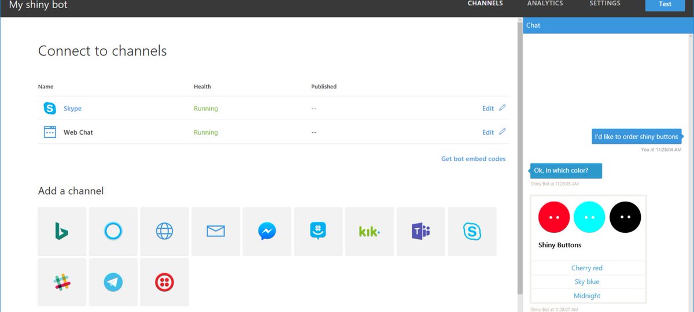Click the red shiny button image
Viewport: 694px width, 312px height.
click(x=554, y=217)
